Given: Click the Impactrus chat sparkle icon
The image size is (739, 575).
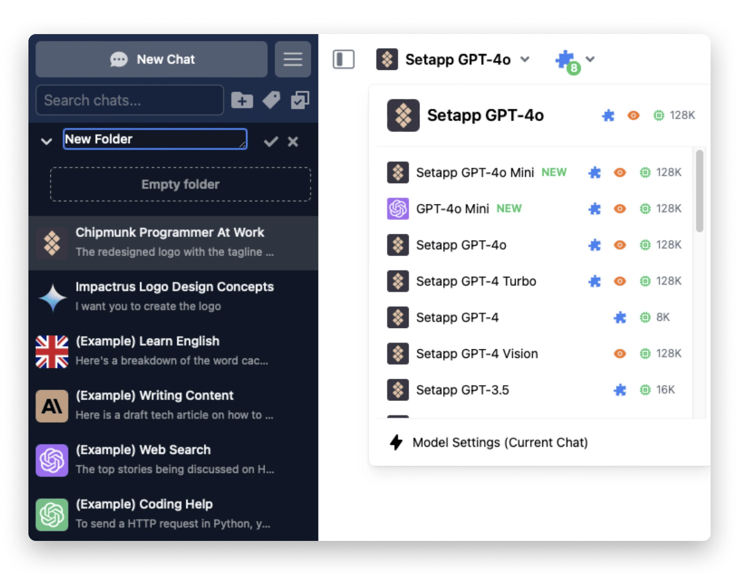Looking at the screenshot, I should coord(52,297).
